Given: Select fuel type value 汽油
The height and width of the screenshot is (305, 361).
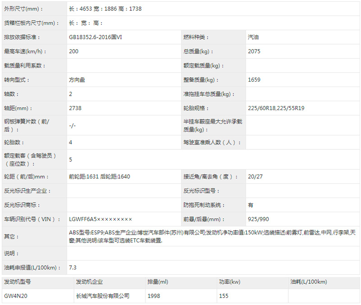Looking at the screenshot, I should [253, 37].
